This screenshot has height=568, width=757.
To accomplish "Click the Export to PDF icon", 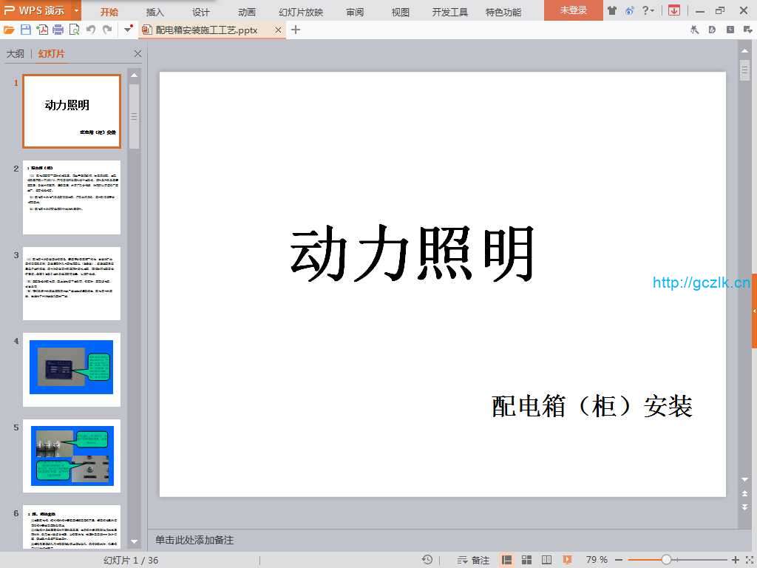I will (42, 30).
